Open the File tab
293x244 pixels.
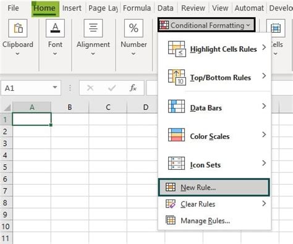(x=13, y=8)
